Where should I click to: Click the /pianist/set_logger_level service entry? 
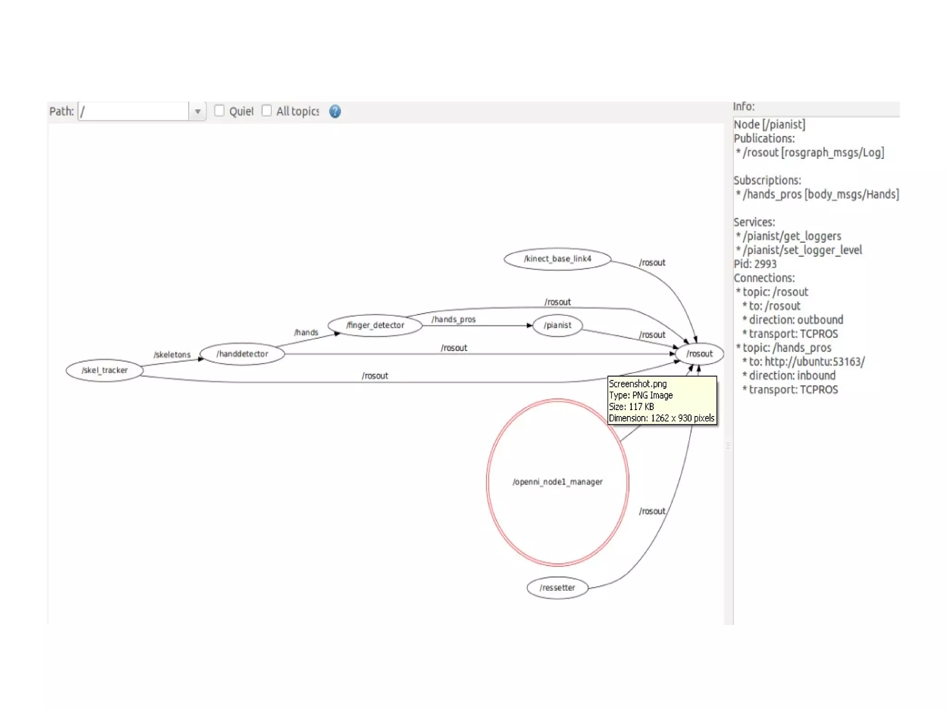click(802, 250)
